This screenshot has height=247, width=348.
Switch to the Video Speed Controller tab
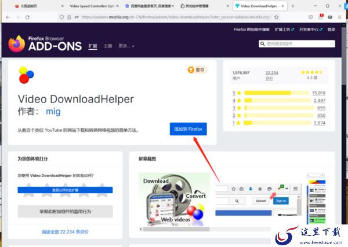[x=92, y=6]
